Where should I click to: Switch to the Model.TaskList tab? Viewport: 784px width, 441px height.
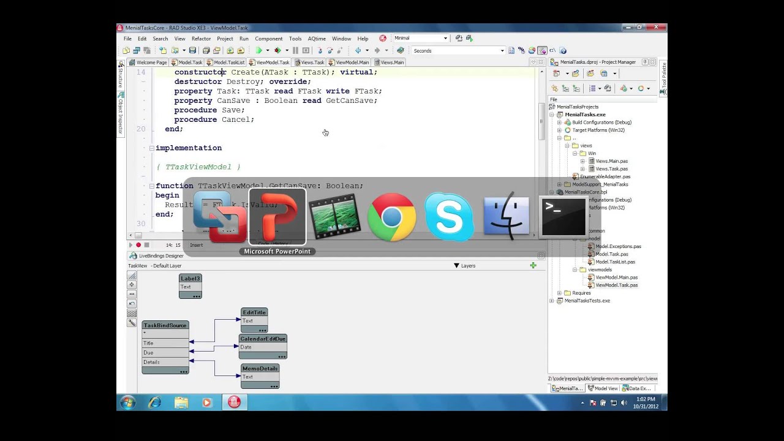coord(225,62)
